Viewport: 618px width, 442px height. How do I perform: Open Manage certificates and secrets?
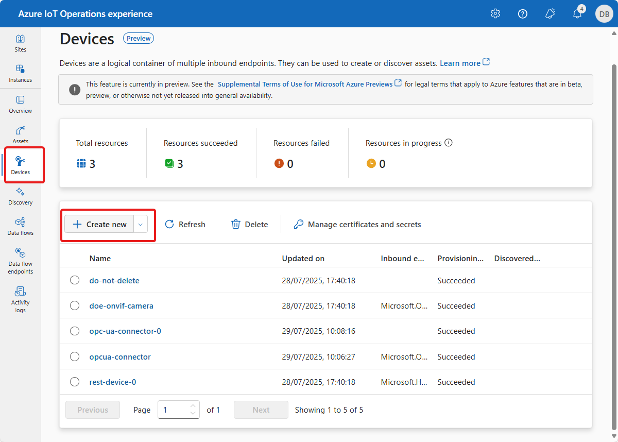[357, 224]
